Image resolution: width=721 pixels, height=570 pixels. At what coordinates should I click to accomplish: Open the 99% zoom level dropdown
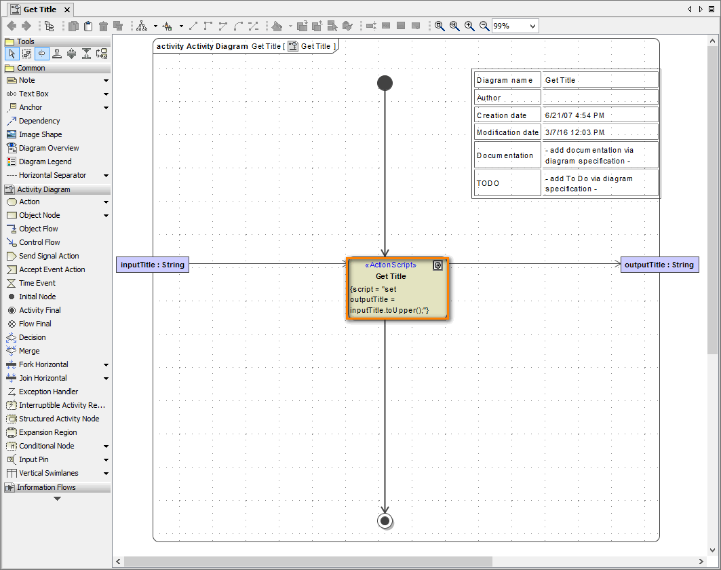(532, 26)
